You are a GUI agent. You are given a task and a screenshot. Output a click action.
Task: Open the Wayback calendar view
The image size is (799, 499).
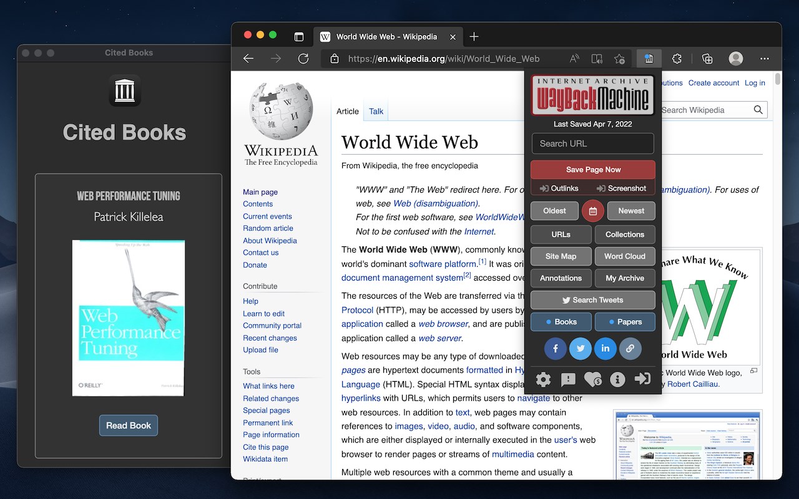click(x=592, y=211)
